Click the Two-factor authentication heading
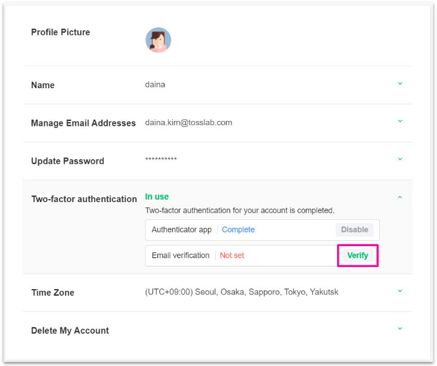 click(84, 199)
